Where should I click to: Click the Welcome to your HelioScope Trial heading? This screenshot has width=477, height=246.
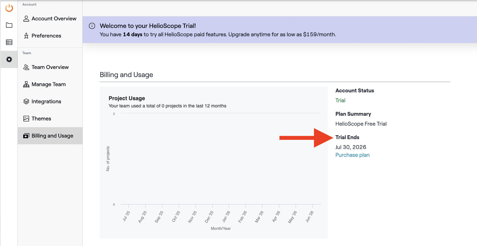click(148, 26)
